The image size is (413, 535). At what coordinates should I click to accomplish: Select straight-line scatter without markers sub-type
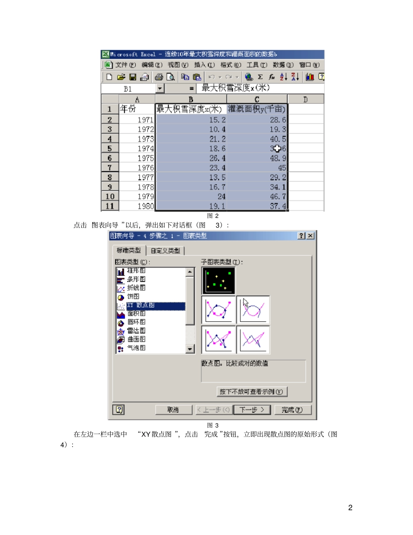(253, 340)
